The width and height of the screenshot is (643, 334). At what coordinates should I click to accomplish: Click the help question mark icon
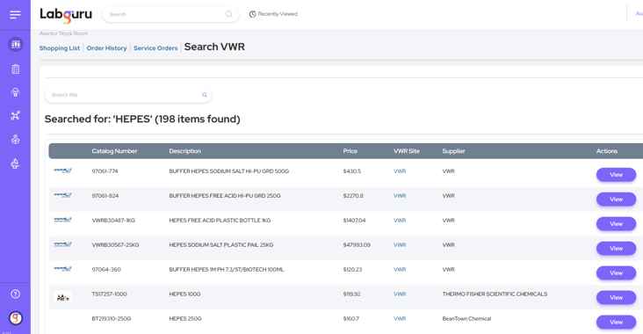click(x=16, y=294)
